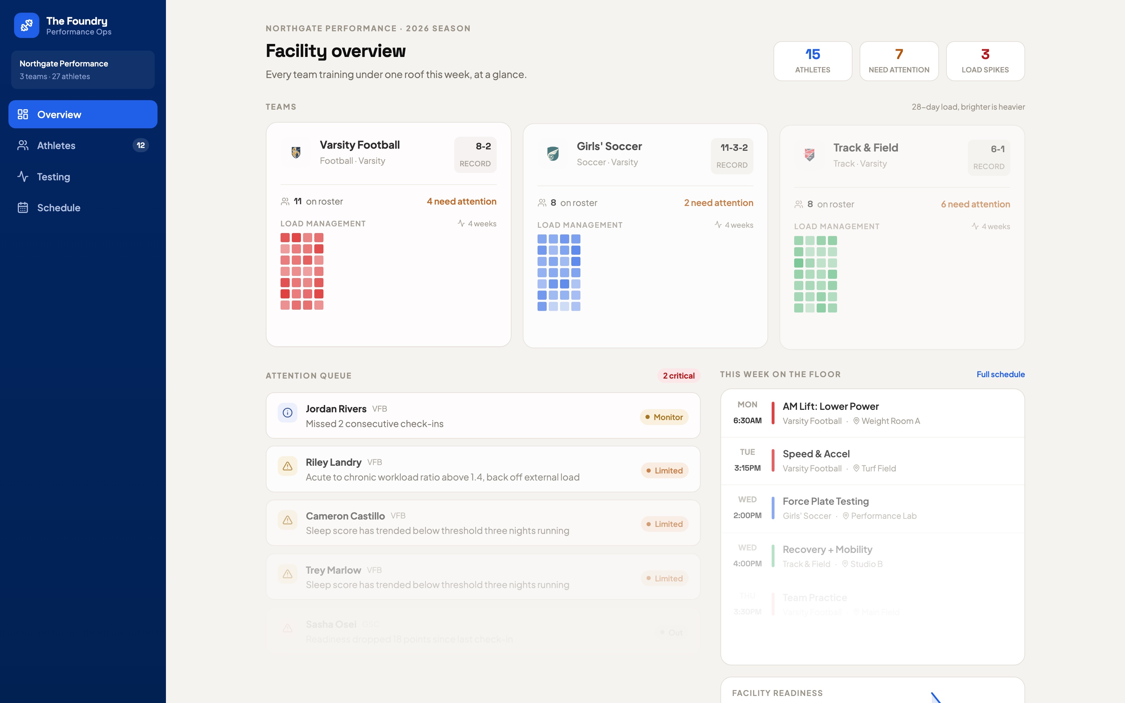1125x703 pixels.
Task: Open Speed & Accel session
Action: [x=872, y=461]
